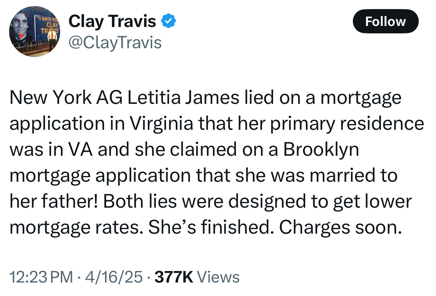Open the 377K view count
The image size is (436, 296).
pos(174,277)
